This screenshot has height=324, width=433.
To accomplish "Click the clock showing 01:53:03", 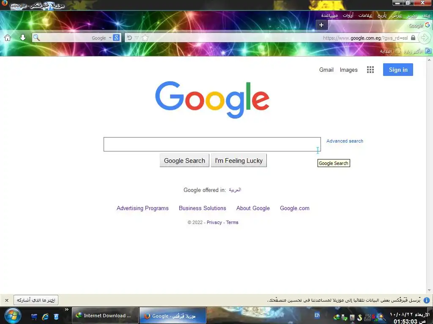I will (409, 321).
